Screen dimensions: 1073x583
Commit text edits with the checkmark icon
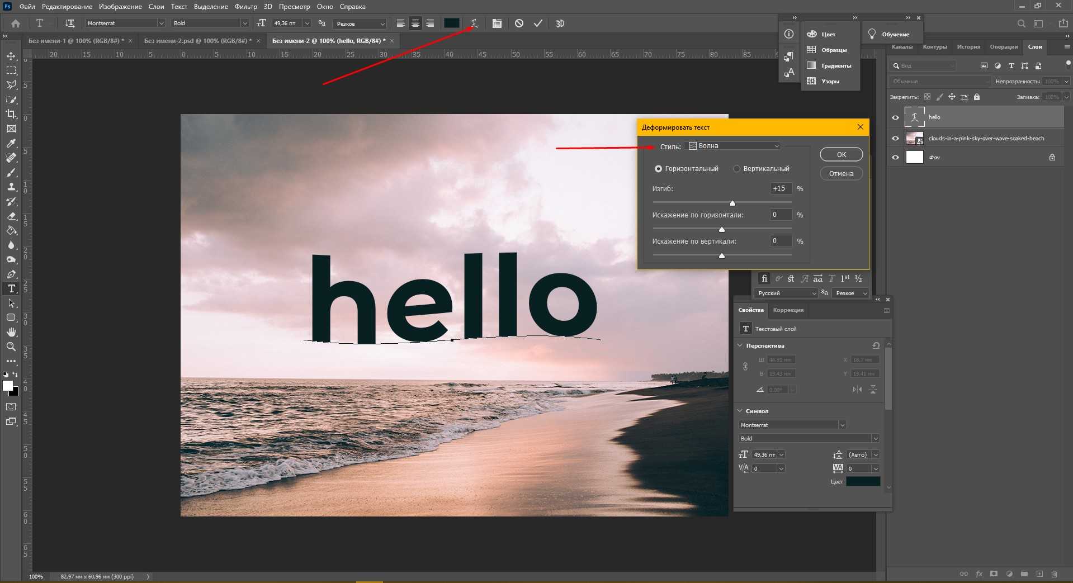538,23
